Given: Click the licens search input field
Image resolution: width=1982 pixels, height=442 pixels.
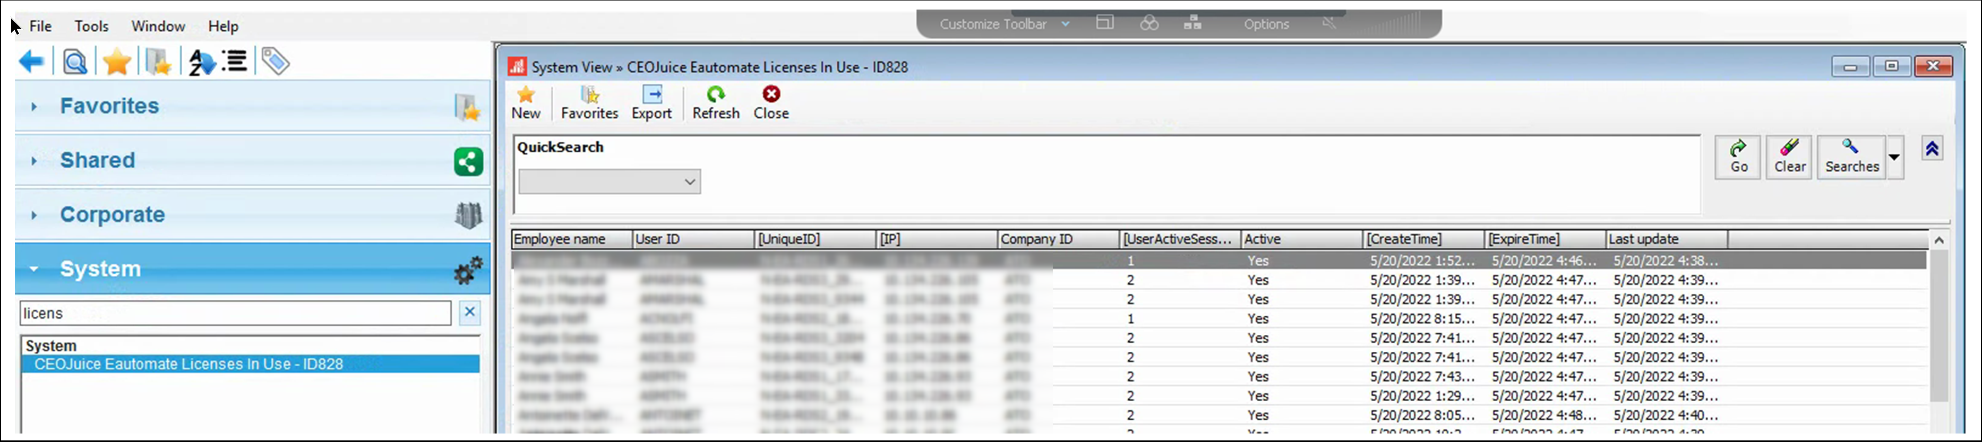Looking at the screenshot, I should coord(235,313).
